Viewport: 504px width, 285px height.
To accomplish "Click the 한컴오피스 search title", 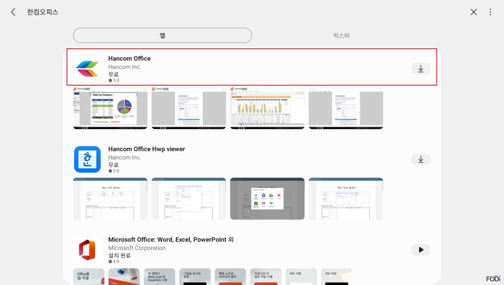I will (42, 12).
